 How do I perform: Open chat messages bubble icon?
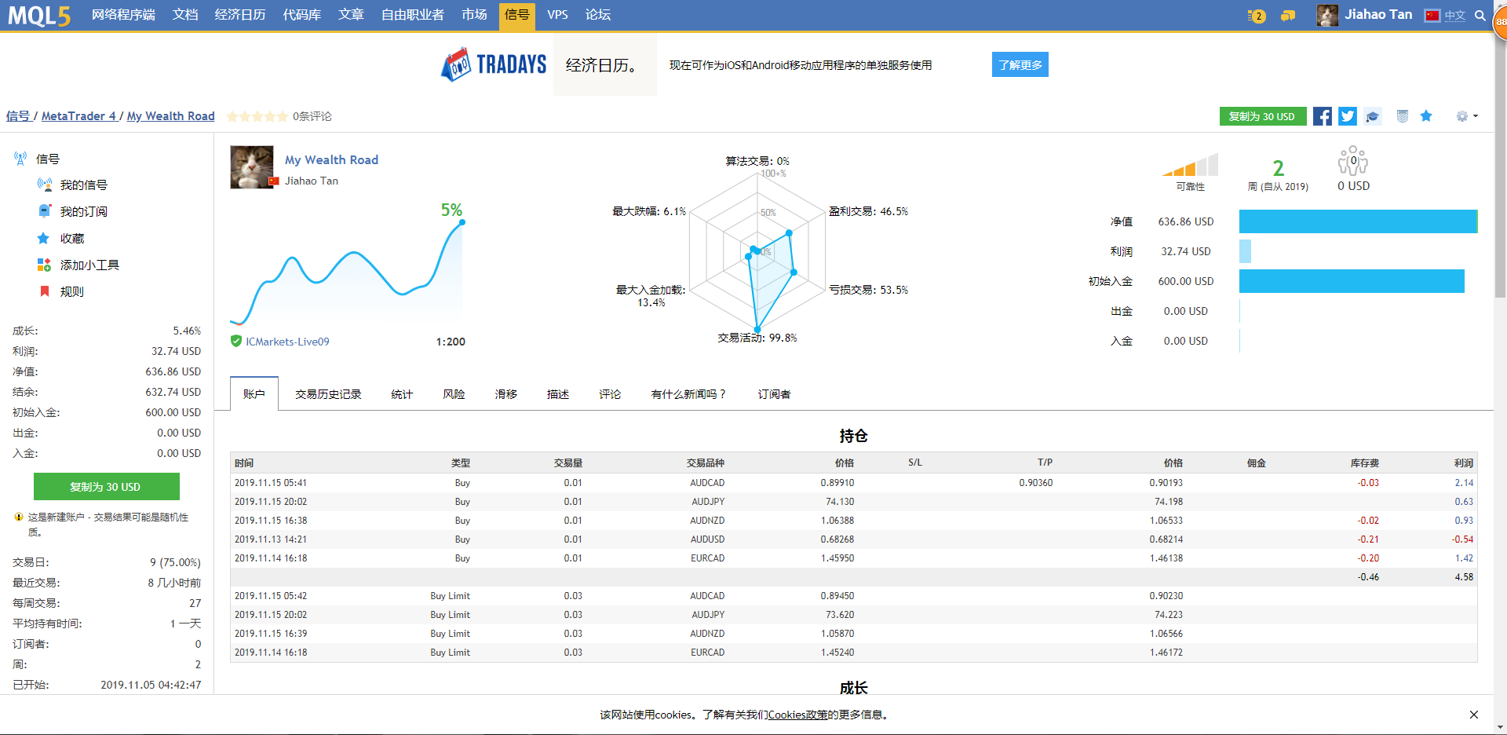tap(1288, 15)
